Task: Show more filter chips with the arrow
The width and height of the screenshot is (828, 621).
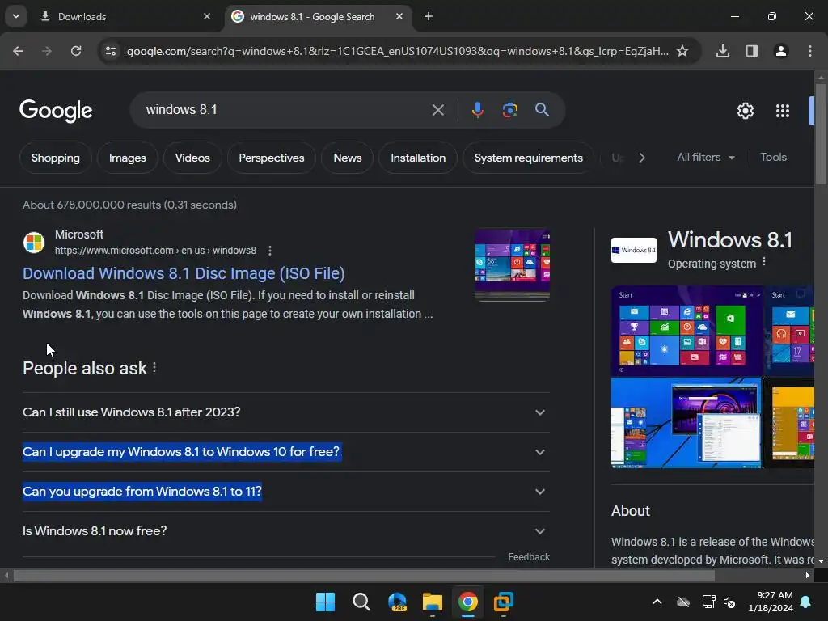Action: pos(641,158)
